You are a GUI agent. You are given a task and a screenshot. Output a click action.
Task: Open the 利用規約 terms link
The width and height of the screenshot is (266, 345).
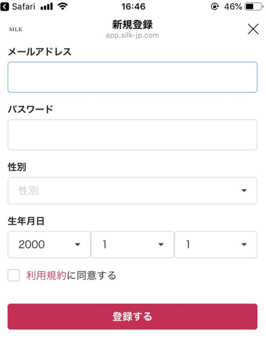point(46,276)
